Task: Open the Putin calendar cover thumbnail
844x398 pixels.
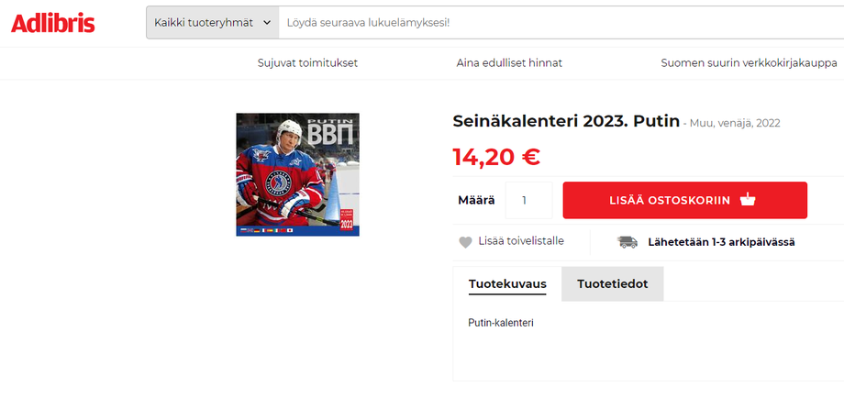Action: coord(297,174)
